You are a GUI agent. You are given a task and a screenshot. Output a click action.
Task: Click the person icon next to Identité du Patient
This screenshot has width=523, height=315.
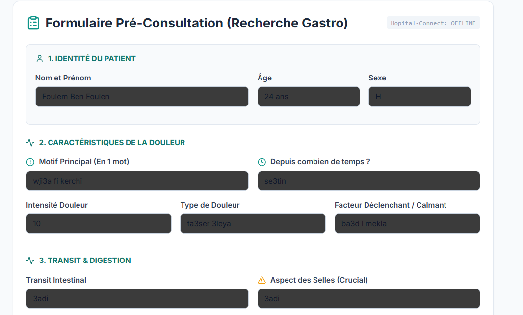pyautogui.click(x=40, y=59)
